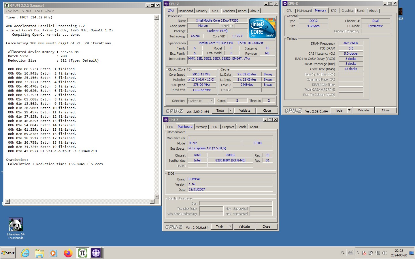The width and height of the screenshot is (415, 259).
Task: Click the Start button
Action: [x=8, y=253]
